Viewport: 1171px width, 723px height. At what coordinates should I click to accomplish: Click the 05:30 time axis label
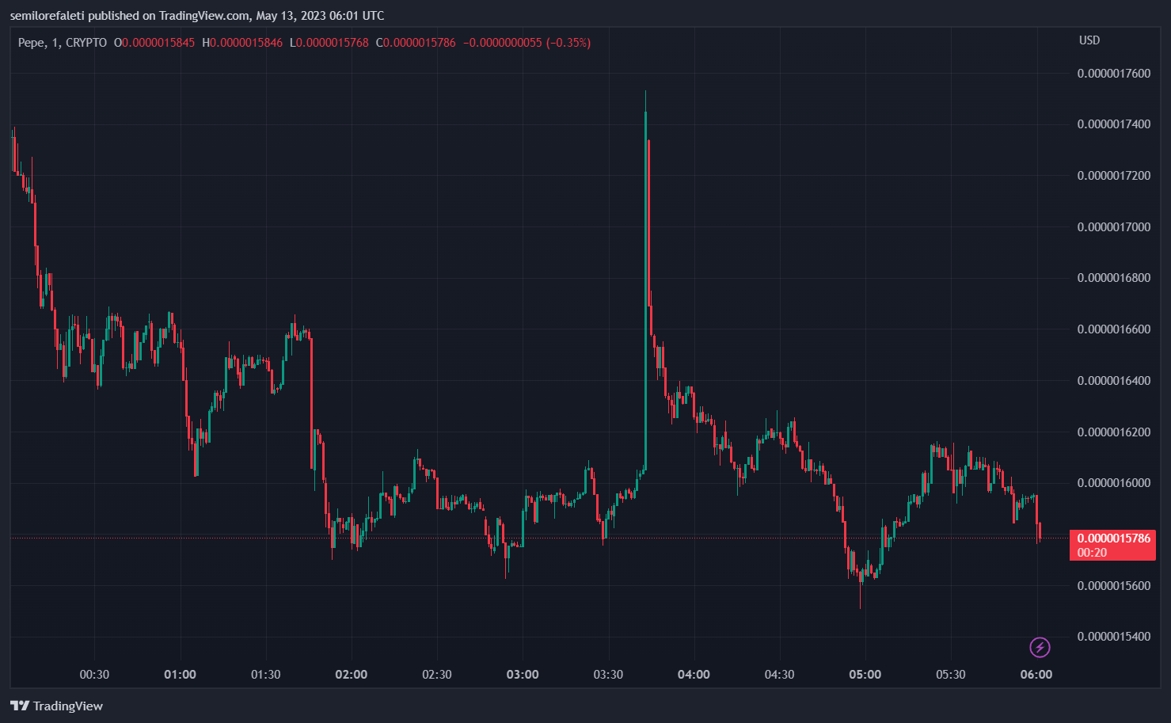(950, 675)
